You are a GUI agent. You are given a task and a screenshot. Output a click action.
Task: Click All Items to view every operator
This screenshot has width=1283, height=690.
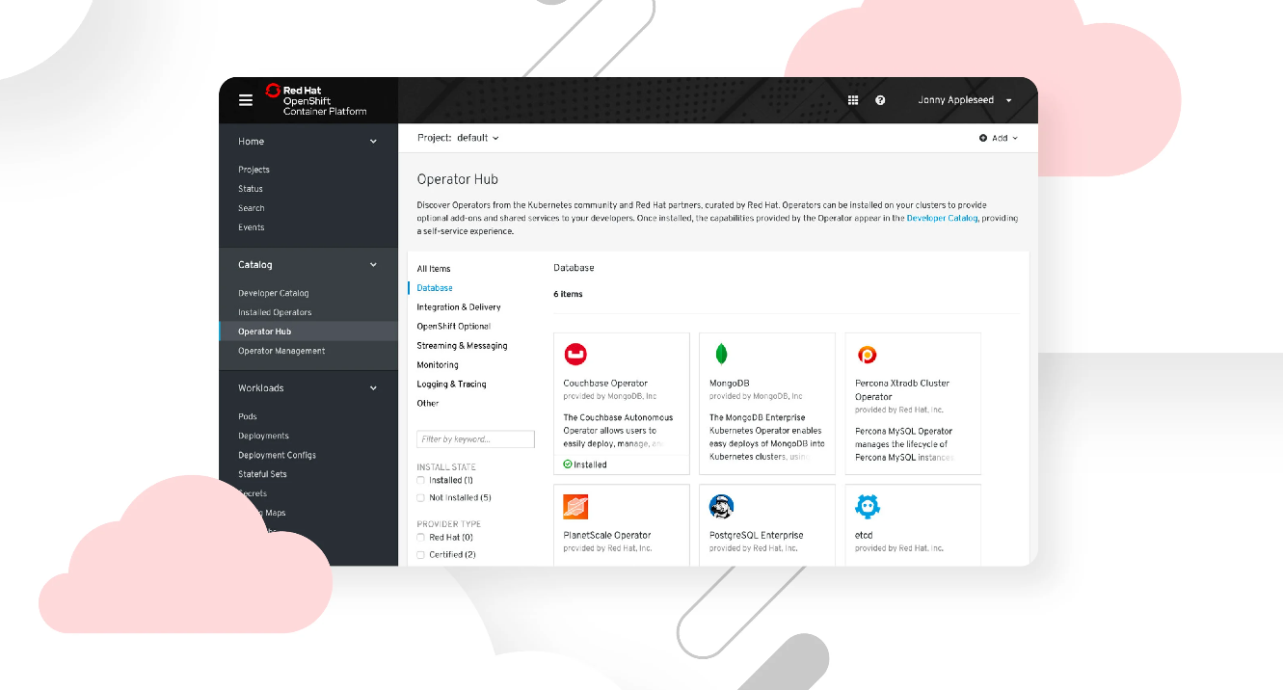433,268
